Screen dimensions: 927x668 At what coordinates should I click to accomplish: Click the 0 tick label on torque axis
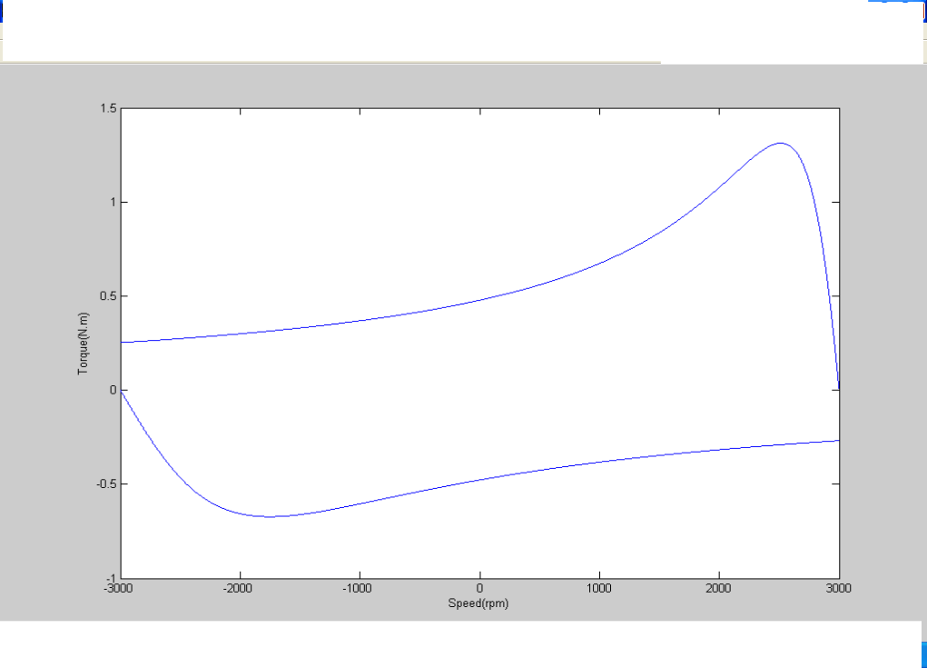[113, 390]
